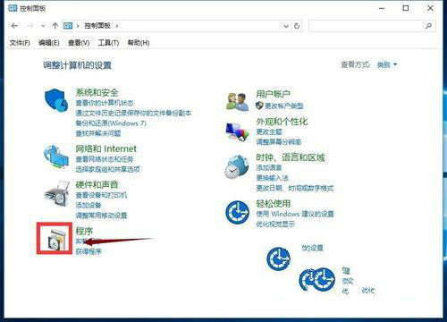The image size is (447, 322).
Task: Click the Network and Internet globe icon
Action: [x=55, y=157]
